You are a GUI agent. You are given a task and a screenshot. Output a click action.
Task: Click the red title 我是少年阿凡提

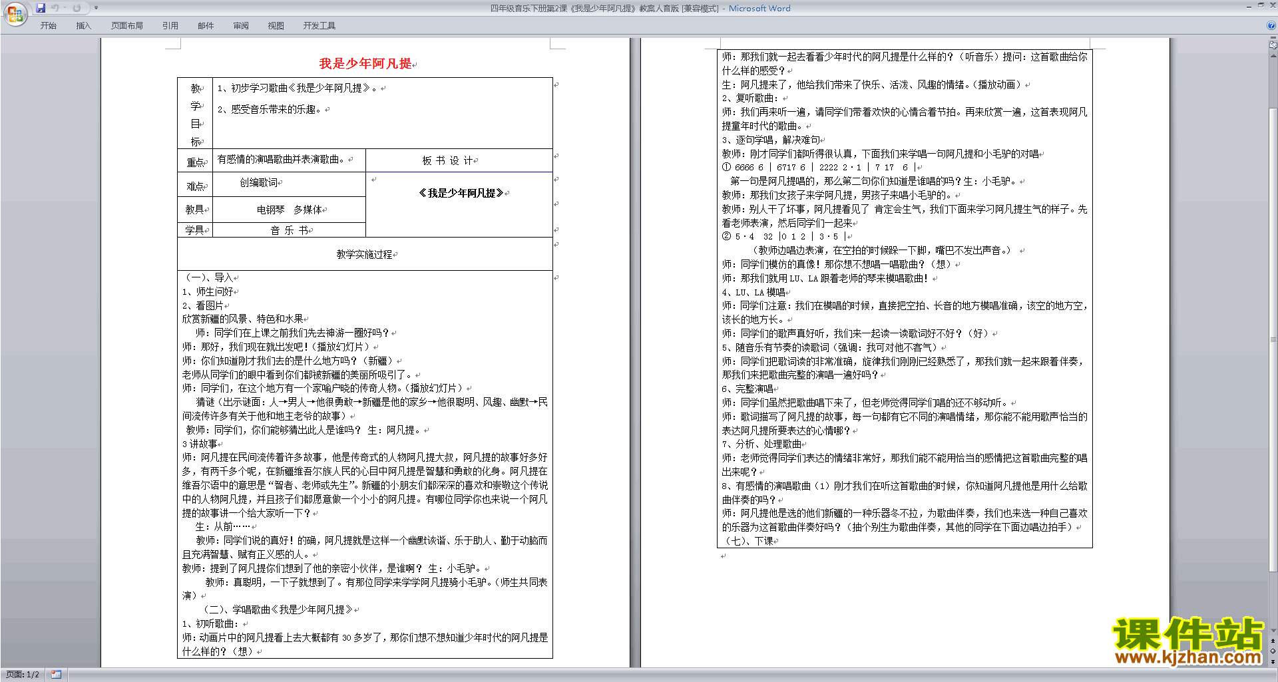[x=365, y=64]
